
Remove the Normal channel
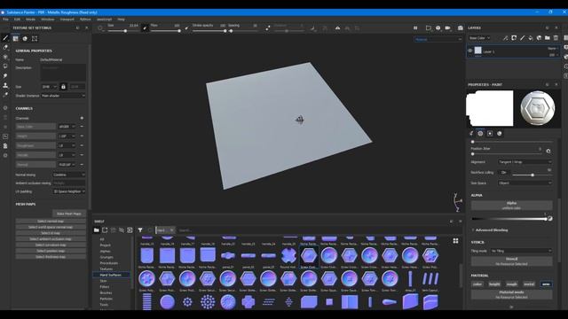[x=82, y=164]
